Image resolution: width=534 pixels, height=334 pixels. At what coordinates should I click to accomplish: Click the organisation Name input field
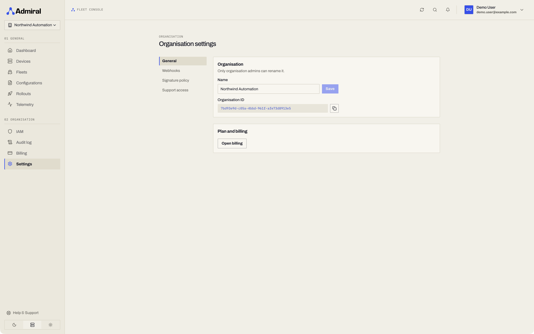(x=268, y=89)
